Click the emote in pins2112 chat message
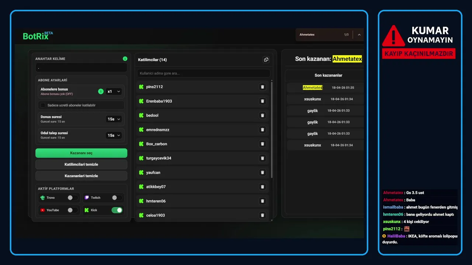Image resolution: width=472 pixels, height=265 pixels. tap(407, 229)
